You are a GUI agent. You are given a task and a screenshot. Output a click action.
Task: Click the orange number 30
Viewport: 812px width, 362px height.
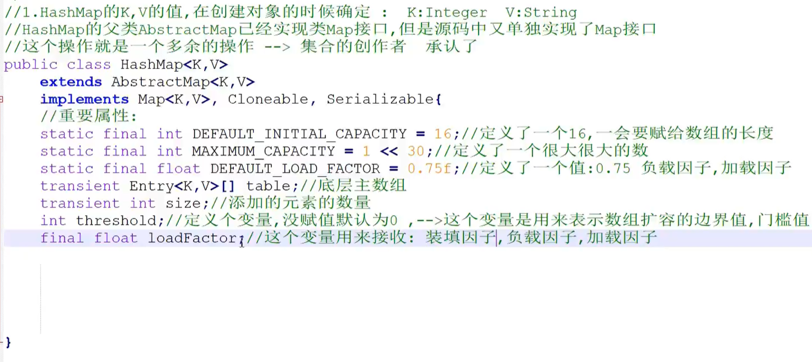(x=416, y=151)
